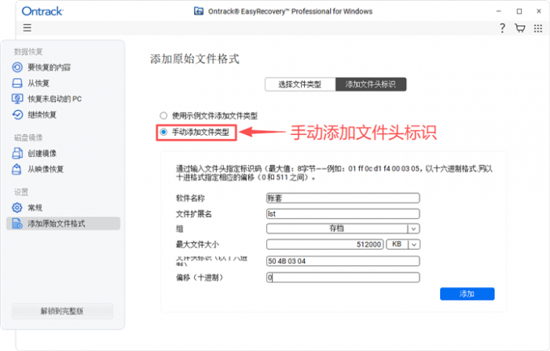Click the EasyRecovery title bar app icon
550x351 pixels.
(x=198, y=11)
